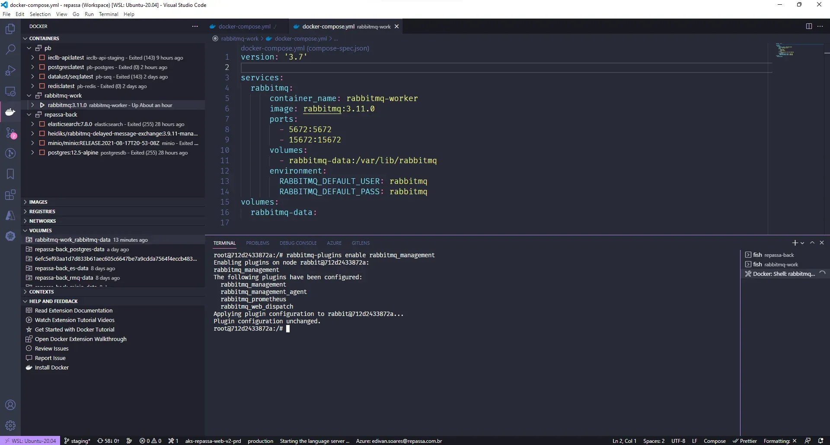Open Source Control view with badge

[10, 133]
